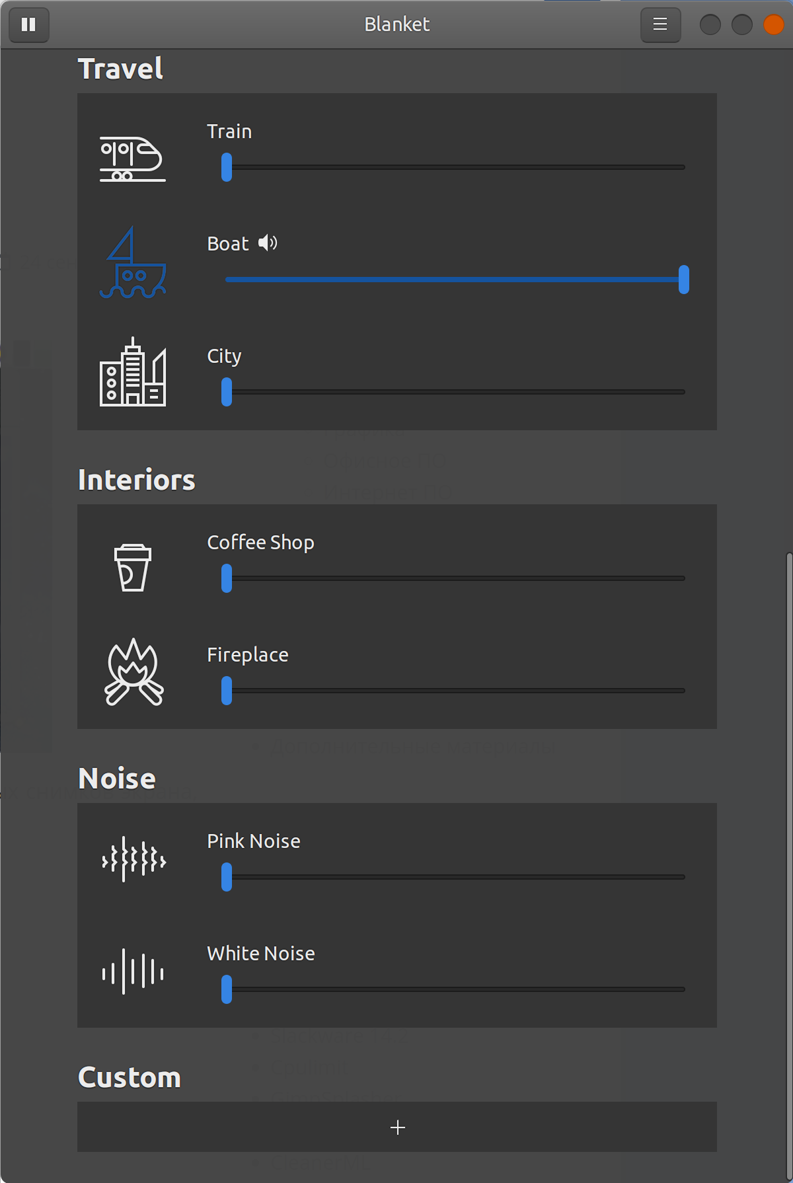
Task: Close the Blanket window with the orange button
Action: click(x=774, y=25)
